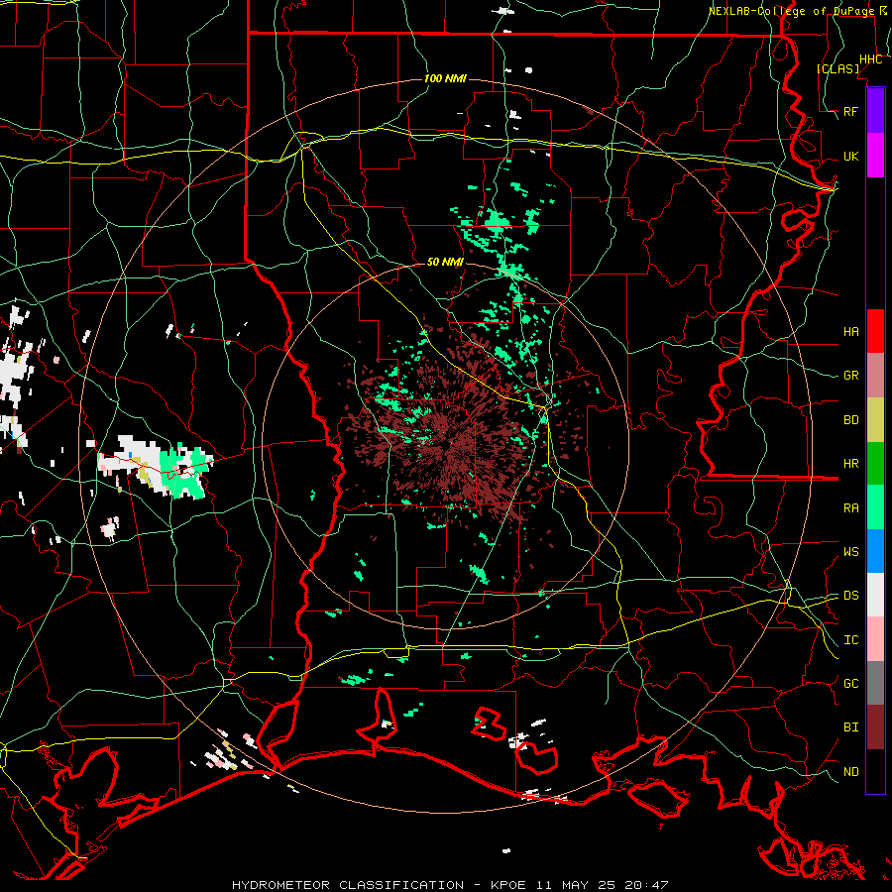Click the '50 NMI' range ring label
The image size is (892, 892).
445,262
